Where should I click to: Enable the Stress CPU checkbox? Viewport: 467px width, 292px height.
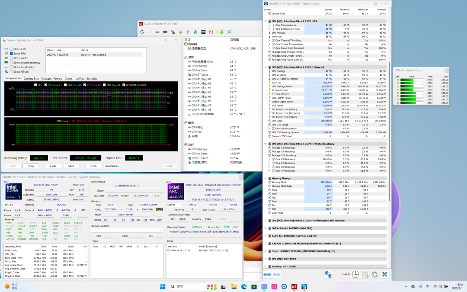tap(11, 49)
